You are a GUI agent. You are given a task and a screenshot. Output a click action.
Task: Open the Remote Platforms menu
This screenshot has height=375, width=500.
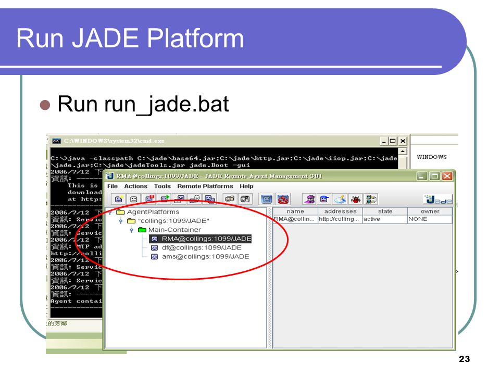[205, 186]
